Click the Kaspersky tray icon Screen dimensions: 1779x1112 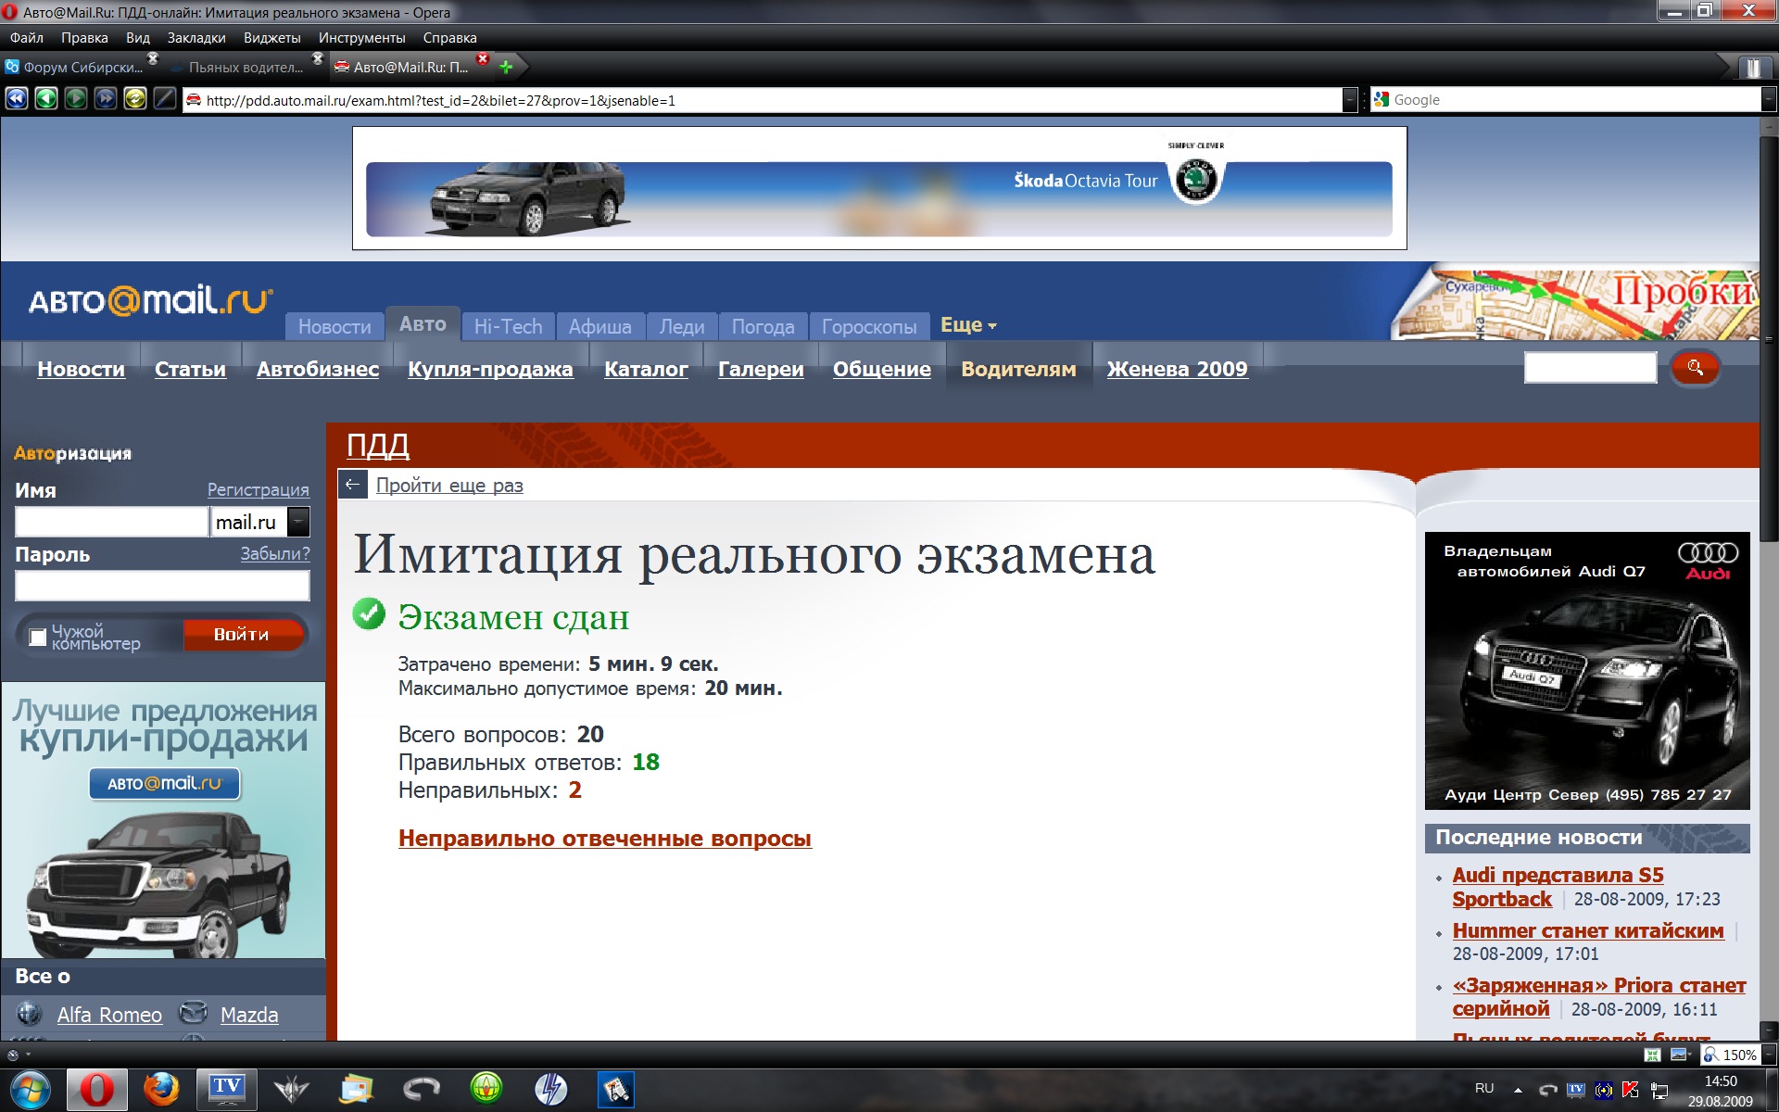tap(1631, 1090)
